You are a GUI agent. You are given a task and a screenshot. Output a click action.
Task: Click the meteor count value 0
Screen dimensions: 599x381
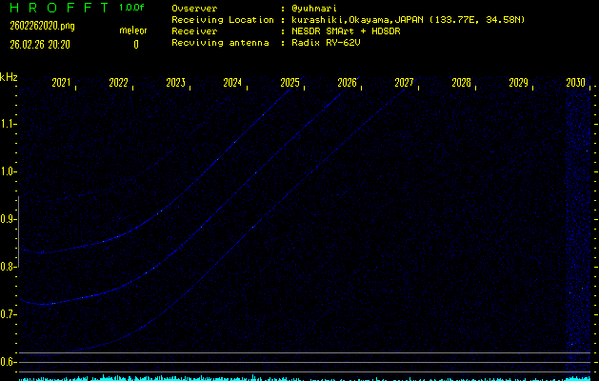[135, 44]
